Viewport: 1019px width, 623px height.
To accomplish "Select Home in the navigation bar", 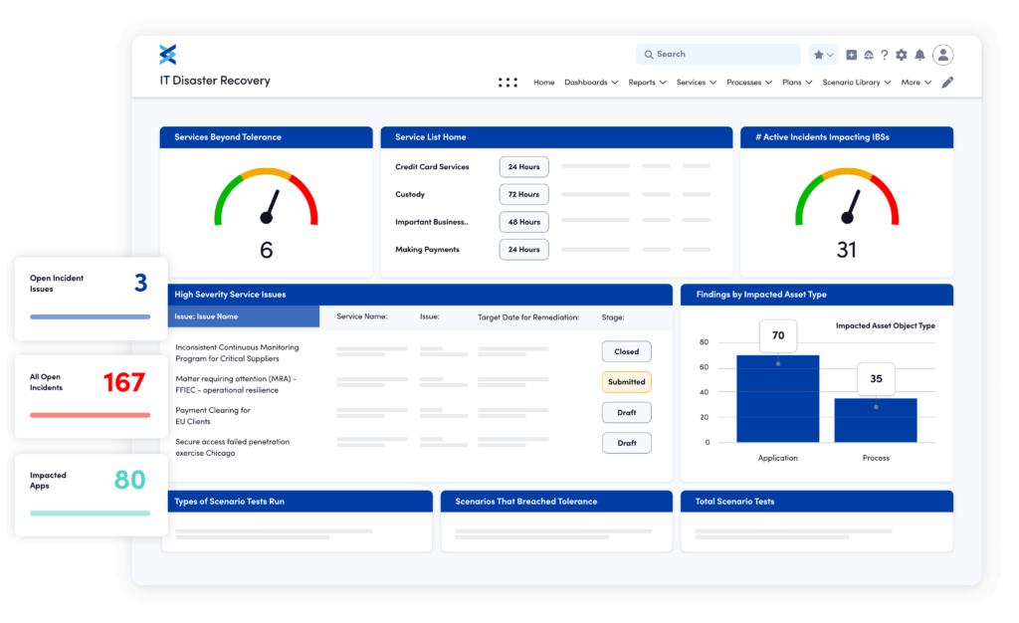I will click(x=543, y=83).
